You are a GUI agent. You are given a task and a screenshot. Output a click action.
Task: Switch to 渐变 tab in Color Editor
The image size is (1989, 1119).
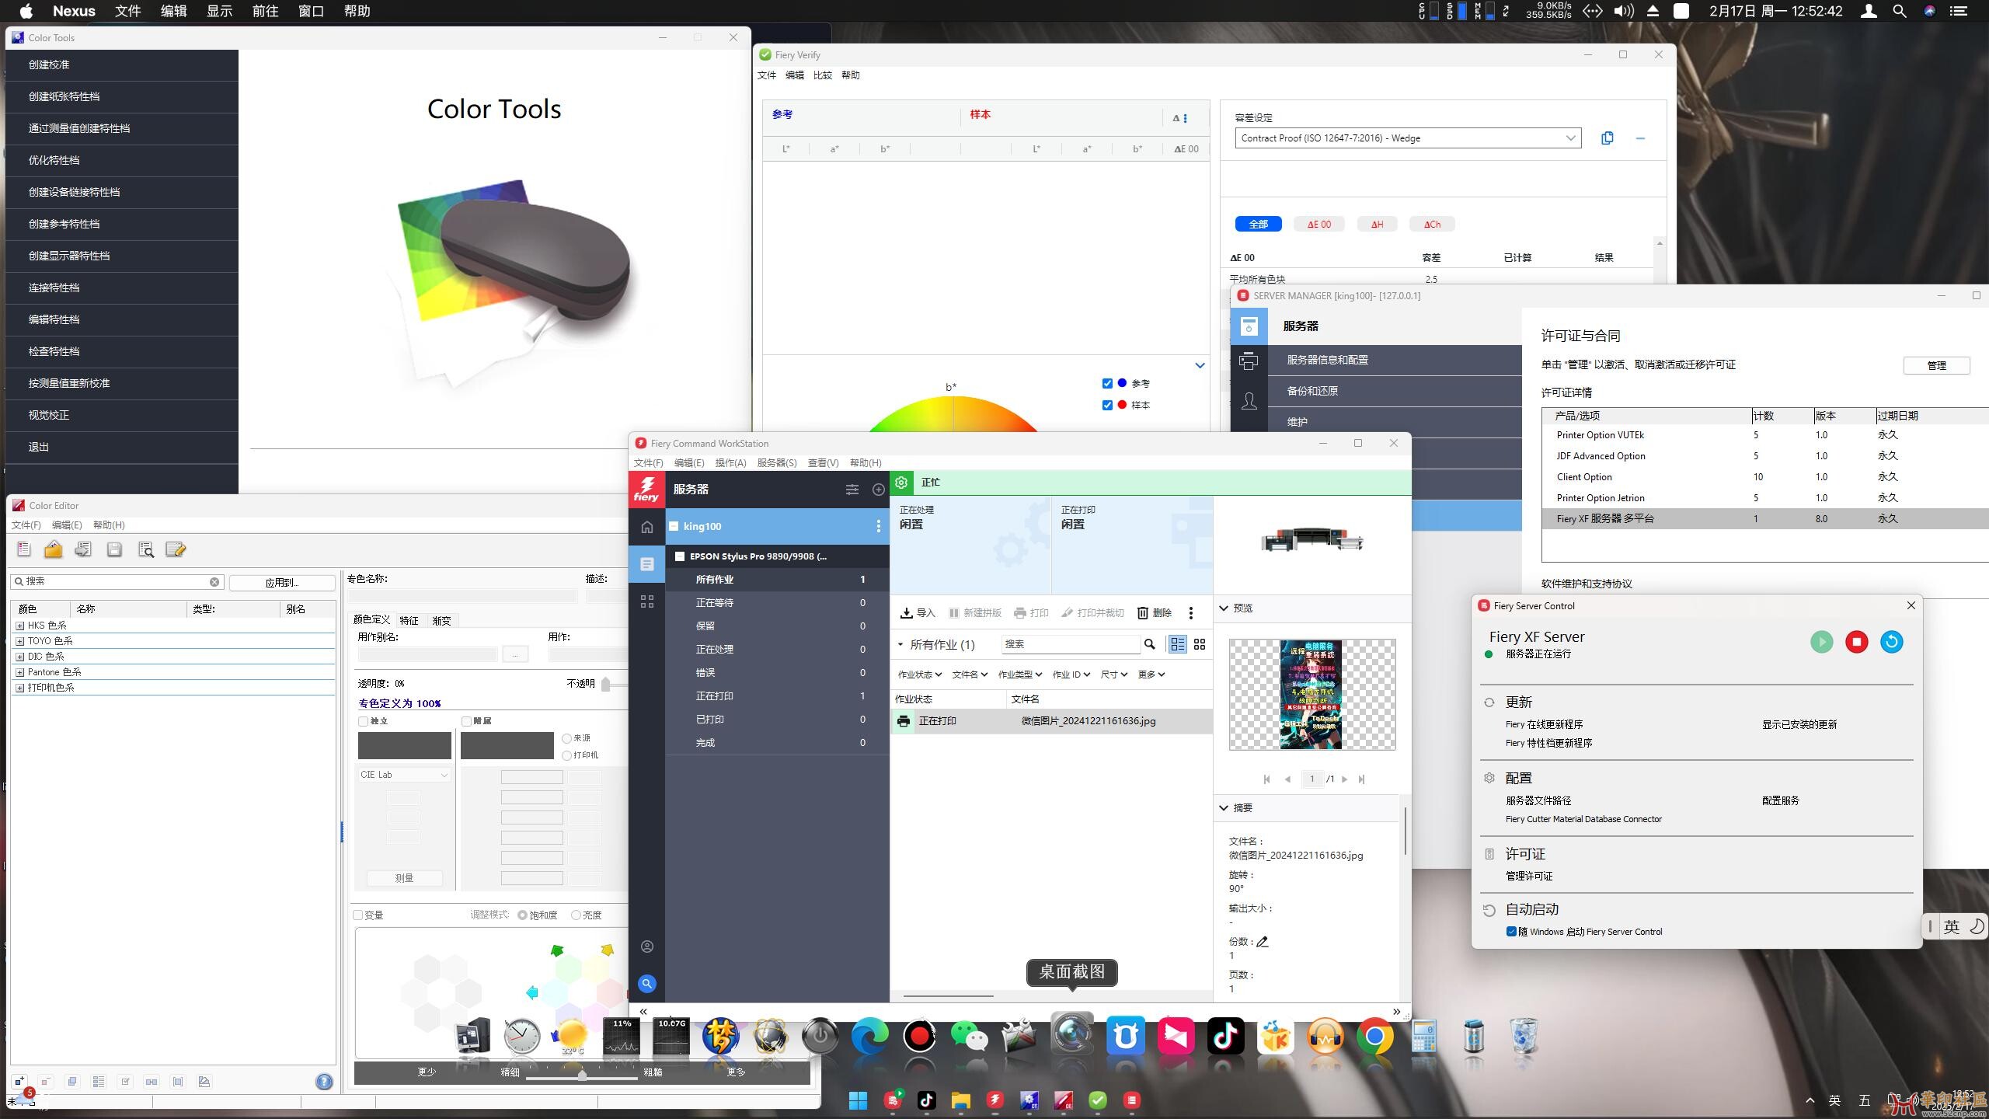(x=441, y=621)
